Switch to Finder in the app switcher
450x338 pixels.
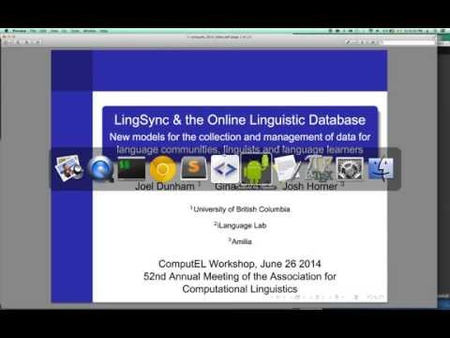point(381,169)
